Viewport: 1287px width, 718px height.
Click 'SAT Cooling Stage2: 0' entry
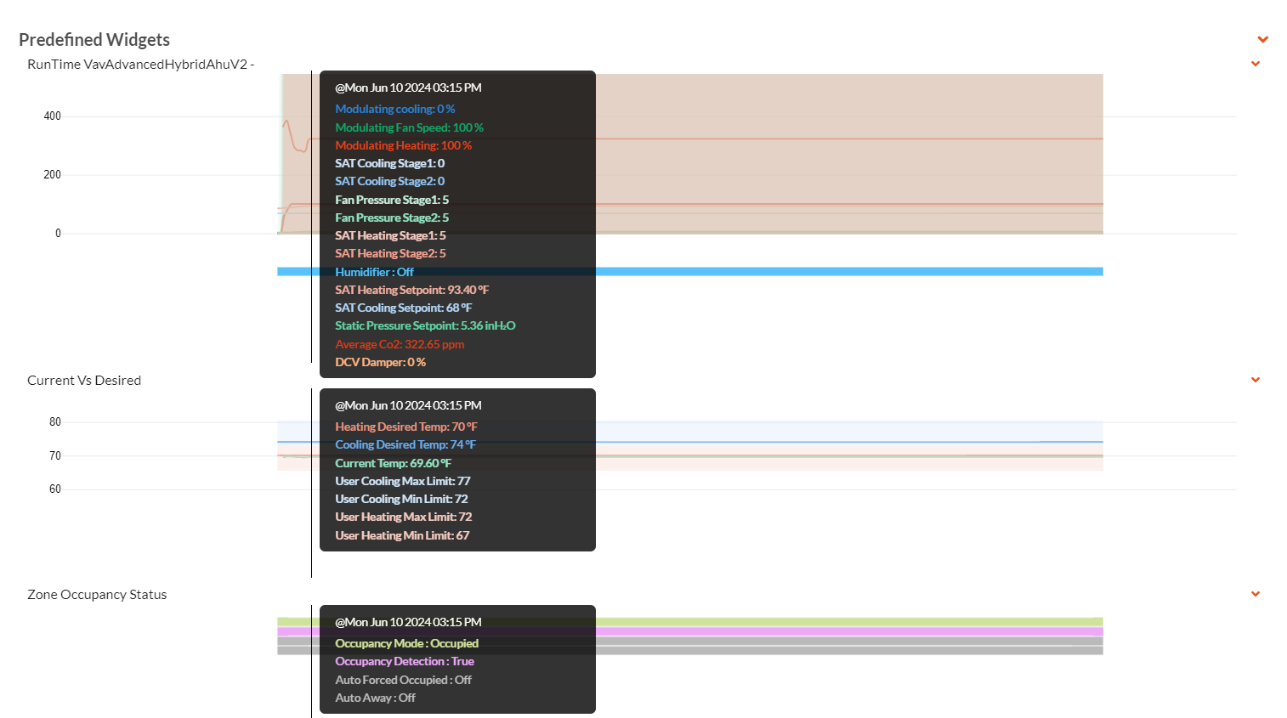click(389, 181)
